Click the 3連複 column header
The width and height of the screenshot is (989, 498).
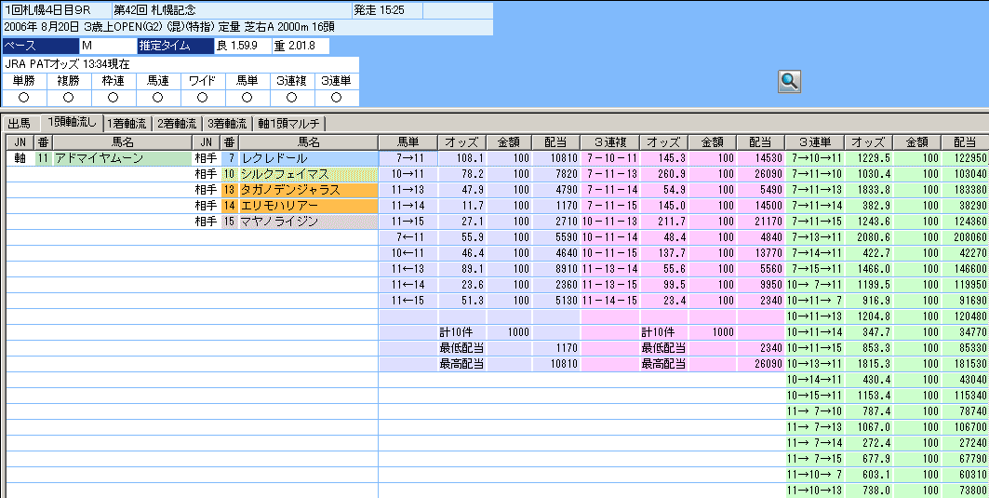(610, 142)
